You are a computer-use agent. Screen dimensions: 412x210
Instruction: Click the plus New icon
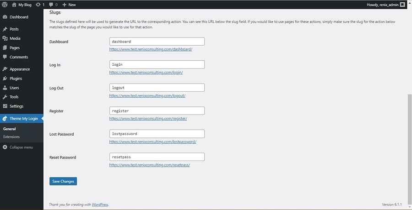pyautogui.click(x=65, y=5)
